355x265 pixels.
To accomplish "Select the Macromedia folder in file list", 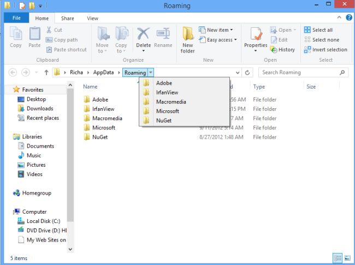I will pos(103,118).
